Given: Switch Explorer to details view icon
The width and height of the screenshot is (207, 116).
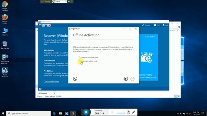Looking at the screenshot, I should tap(176, 96).
